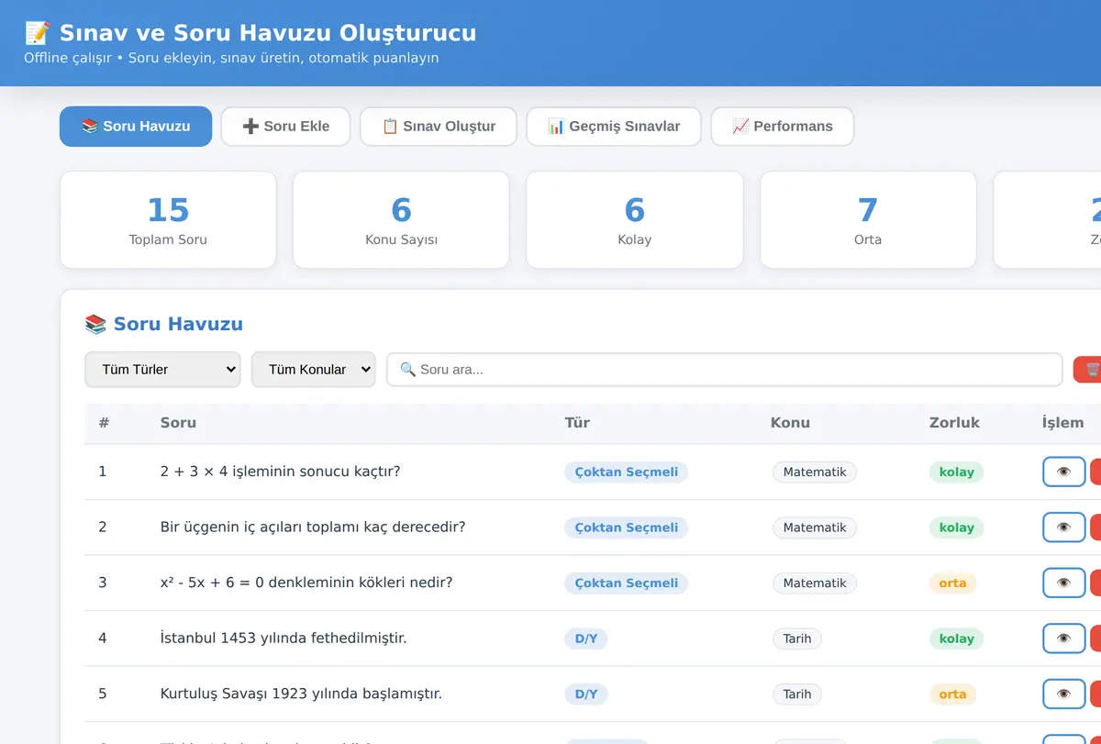Click 'Bir üçgenin iç açıları toplamı kaç derecedir?'
Image resolution: width=1101 pixels, height=744 pixels.
click(x=313, y=527)
